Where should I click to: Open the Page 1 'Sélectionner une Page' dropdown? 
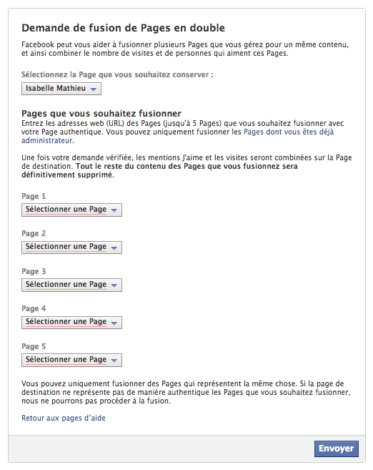tap(71, 210)
